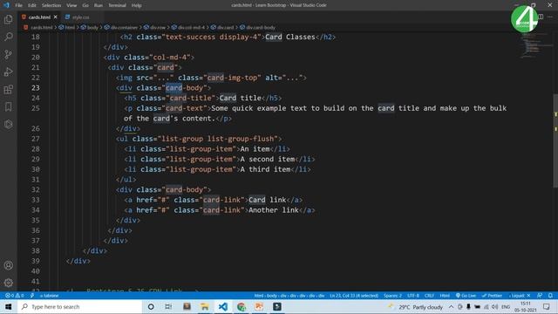This screenshot has height=314, width=558.
Task: Click the vertical editor scrollbar
Action: [555, 140]
